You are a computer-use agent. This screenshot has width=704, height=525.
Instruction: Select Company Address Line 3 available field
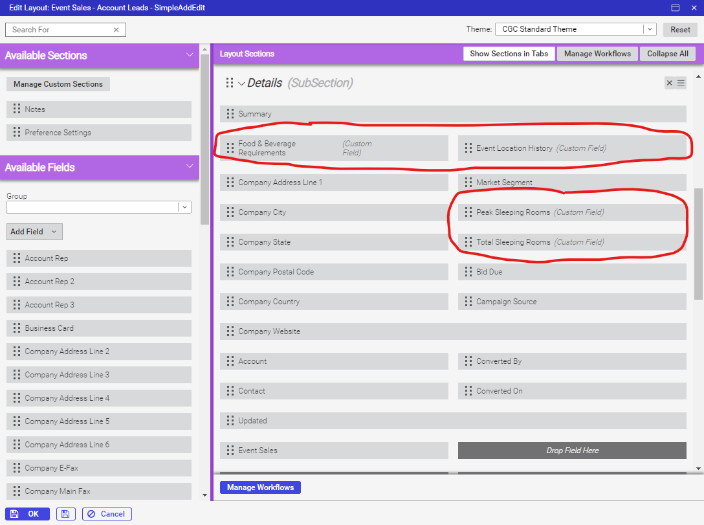point(99,375)
